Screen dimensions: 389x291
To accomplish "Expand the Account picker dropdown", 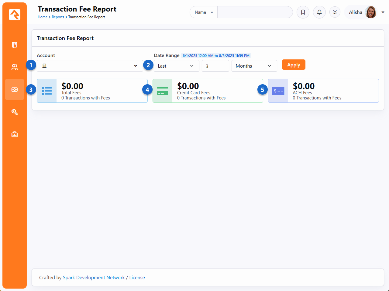I will coord(90,66).
